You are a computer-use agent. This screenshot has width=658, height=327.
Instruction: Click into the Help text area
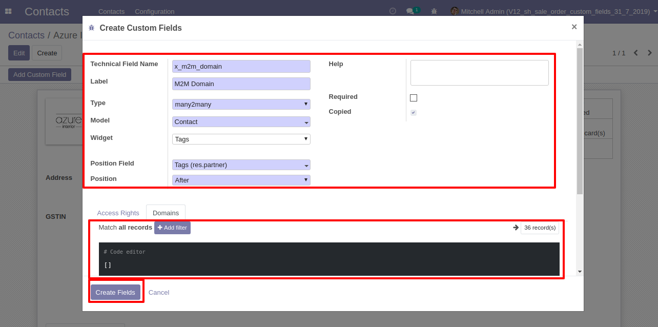point(480,72)
